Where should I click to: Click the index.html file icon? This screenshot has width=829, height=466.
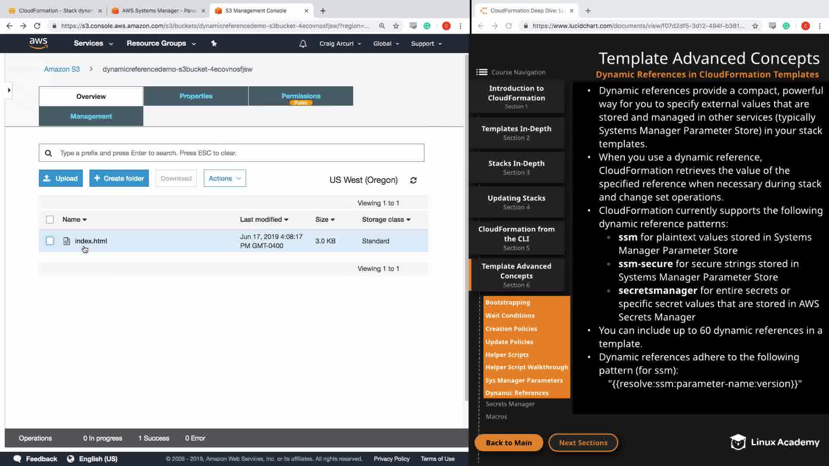pyautogui.click(x=66, y=241)
